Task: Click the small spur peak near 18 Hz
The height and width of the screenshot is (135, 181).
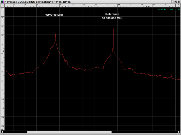Action: (171, 73)
